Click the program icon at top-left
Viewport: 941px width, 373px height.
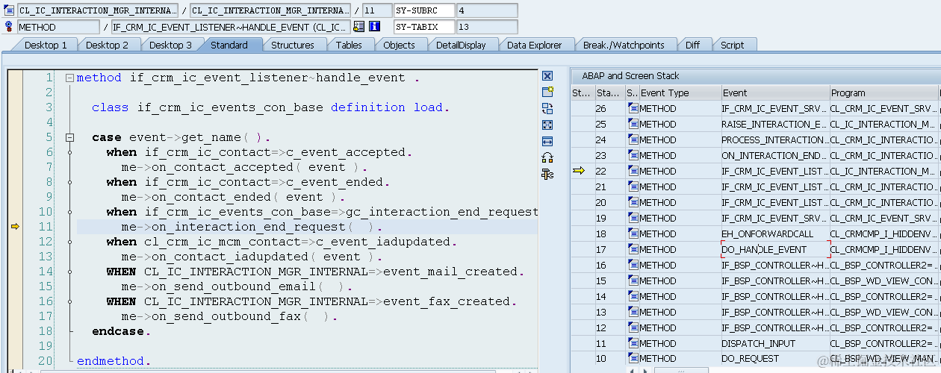9,10
